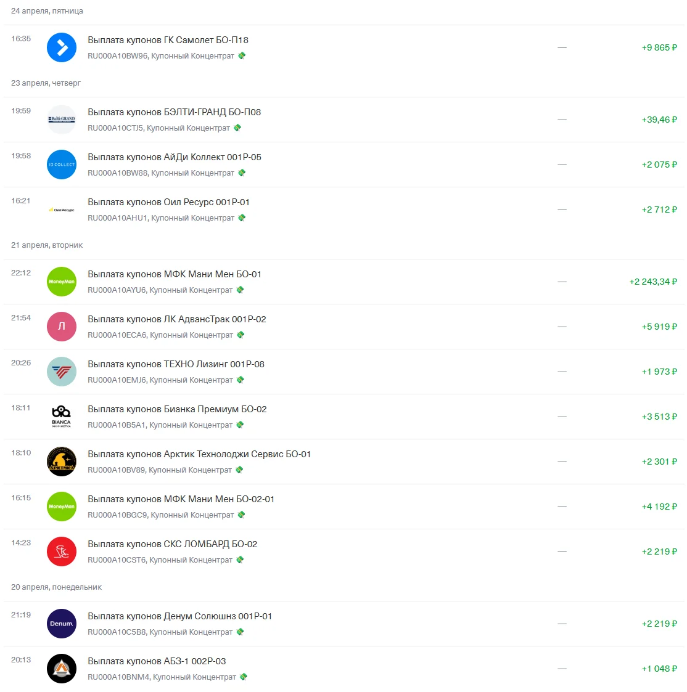Click the ТЕХНО Лизинг logo

coord(62,372)
